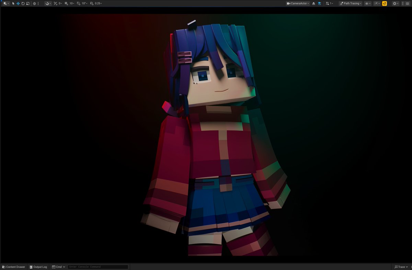Screen dimensions: 412x270
Task: Toggle the blue camera pilot view icon
Action: (x=320, y=3)
